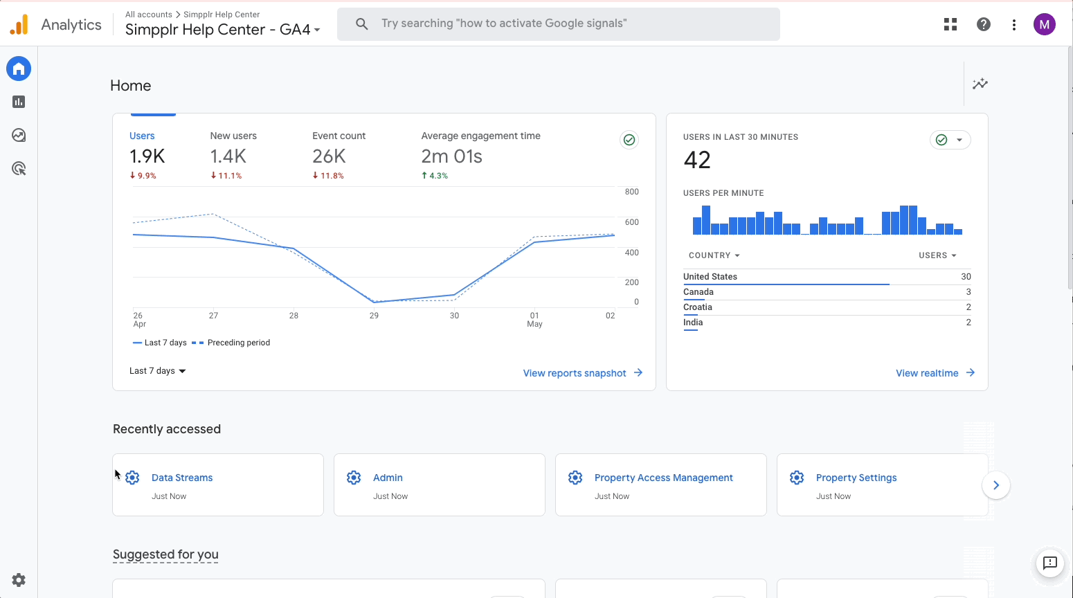The width and height of the screenshot is (1073, 598).
Task: Open the Google apps grid
Action: (950, 24)
